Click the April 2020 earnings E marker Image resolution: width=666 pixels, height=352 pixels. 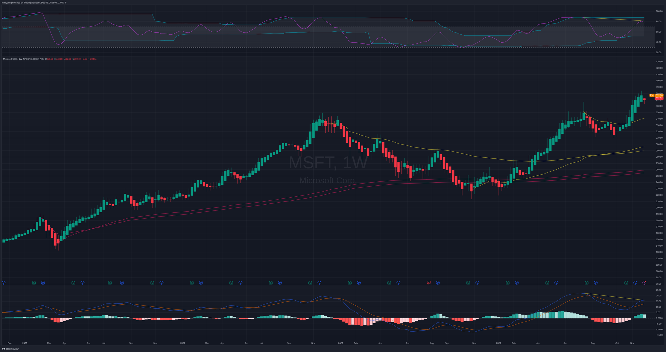73,283
